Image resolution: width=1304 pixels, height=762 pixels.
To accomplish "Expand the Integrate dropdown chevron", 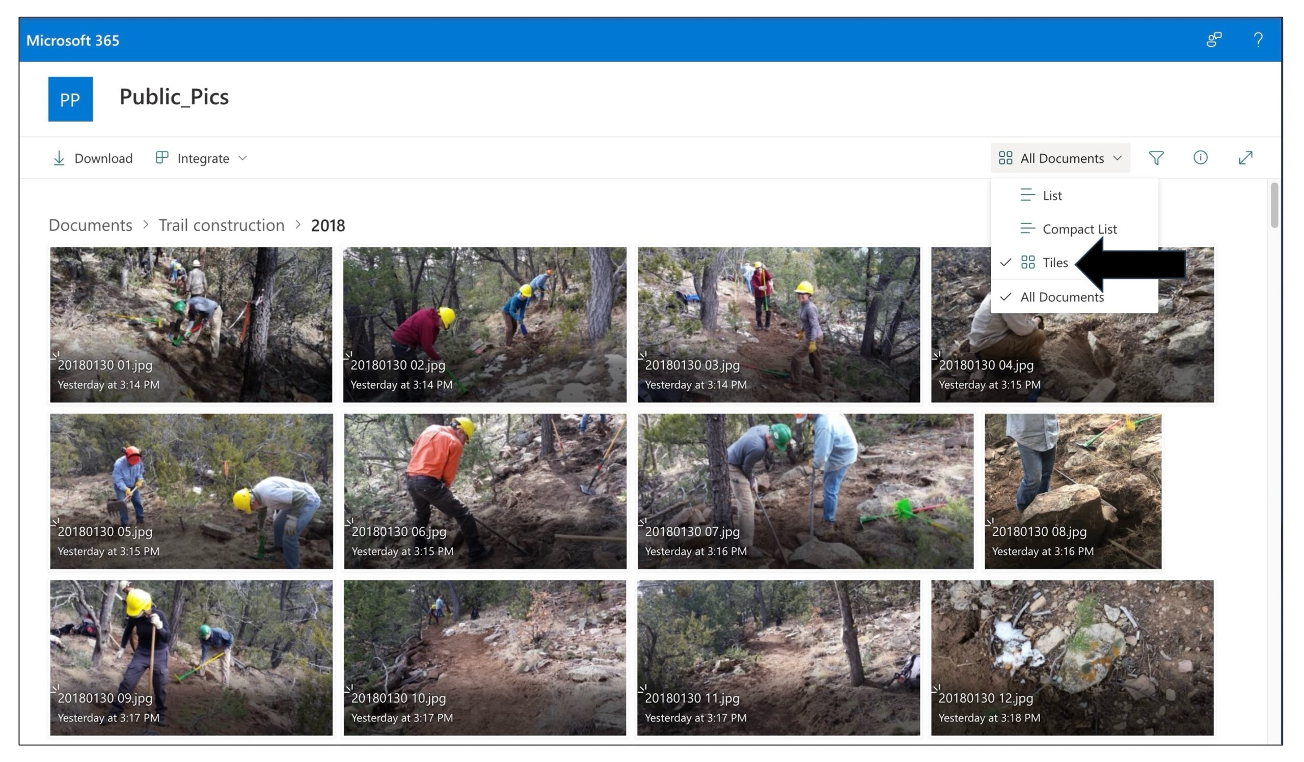I will pyautogui.click(x=242, y=158).
